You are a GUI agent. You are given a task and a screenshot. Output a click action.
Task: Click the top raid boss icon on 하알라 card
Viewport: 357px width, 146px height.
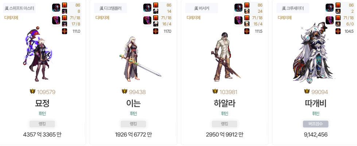tap(238, 8)
